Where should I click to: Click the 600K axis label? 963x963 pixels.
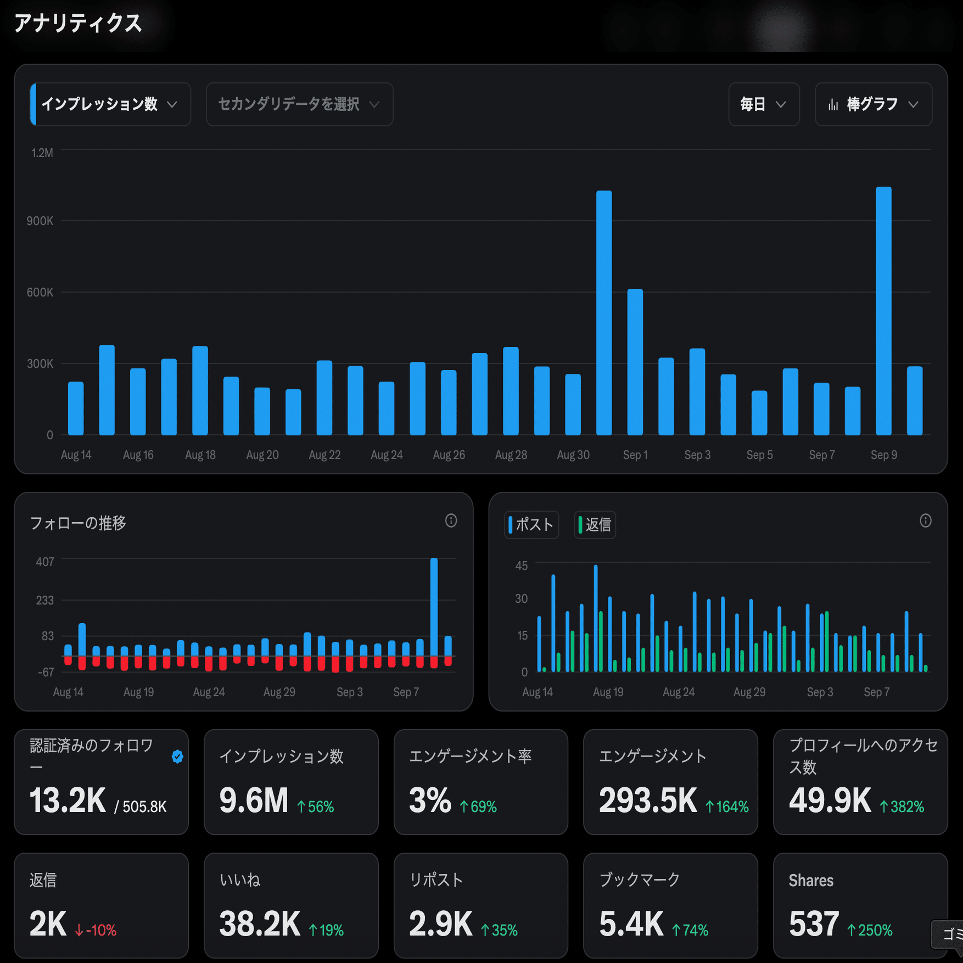point(40,292)
